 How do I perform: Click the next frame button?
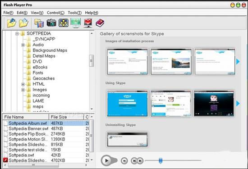click(x=140, y=161)
